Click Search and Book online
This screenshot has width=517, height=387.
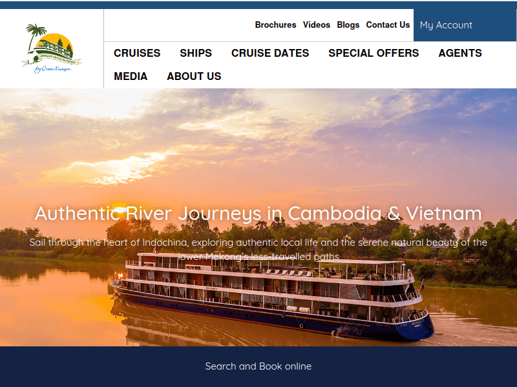point(258,366)
